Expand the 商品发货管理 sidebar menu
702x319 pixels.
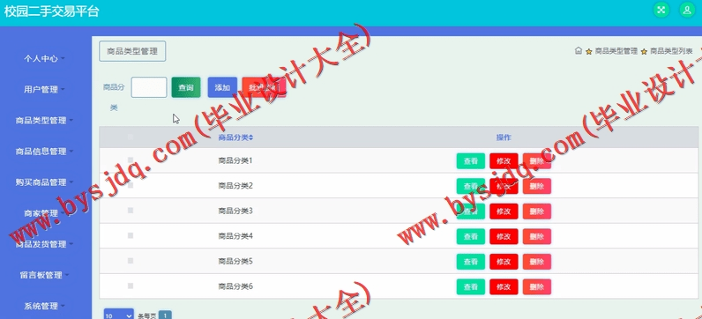(44, 244)
